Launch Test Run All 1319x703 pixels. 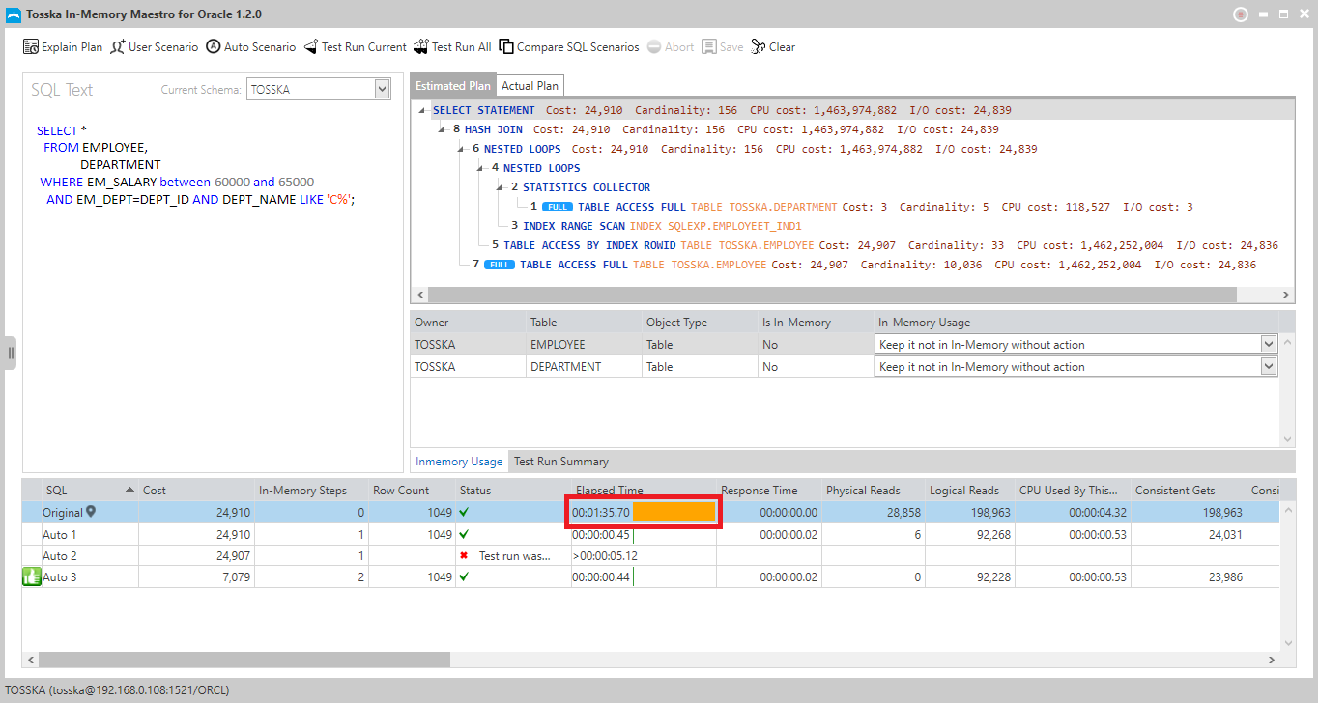tap(452, 47)
